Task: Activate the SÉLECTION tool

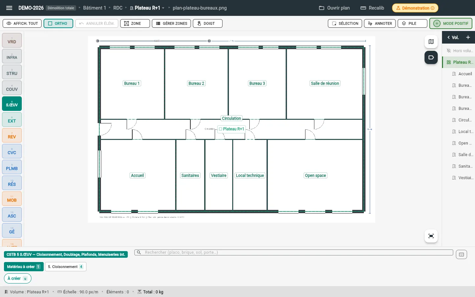Action: point(345,23)
